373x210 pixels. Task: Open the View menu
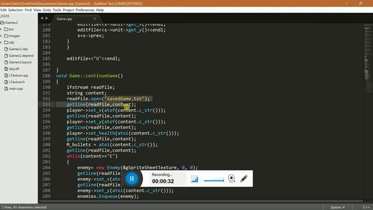pyautogui.click(x=37, y=10)
